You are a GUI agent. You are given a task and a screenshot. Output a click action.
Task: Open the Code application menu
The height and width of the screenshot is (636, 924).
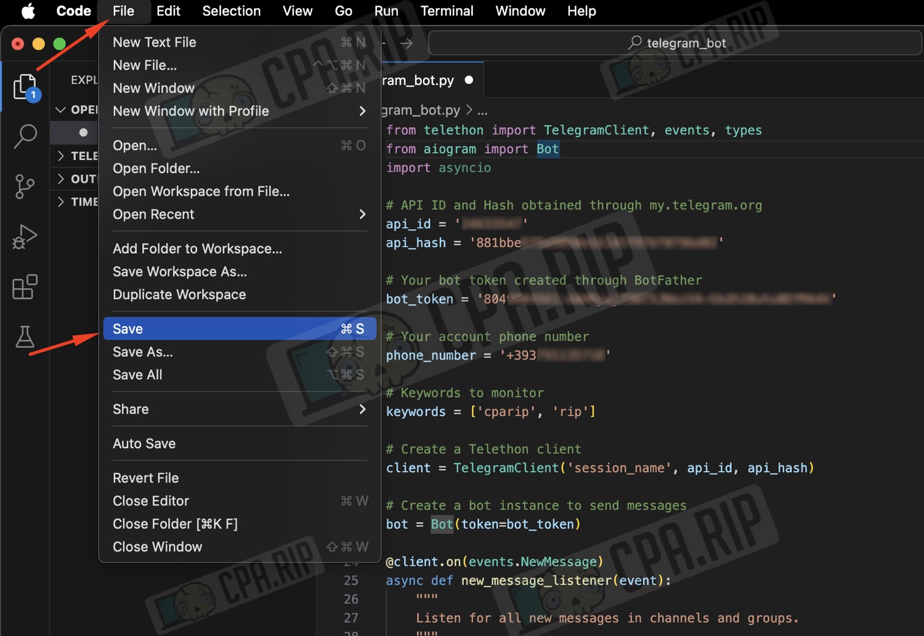(73, 11)
